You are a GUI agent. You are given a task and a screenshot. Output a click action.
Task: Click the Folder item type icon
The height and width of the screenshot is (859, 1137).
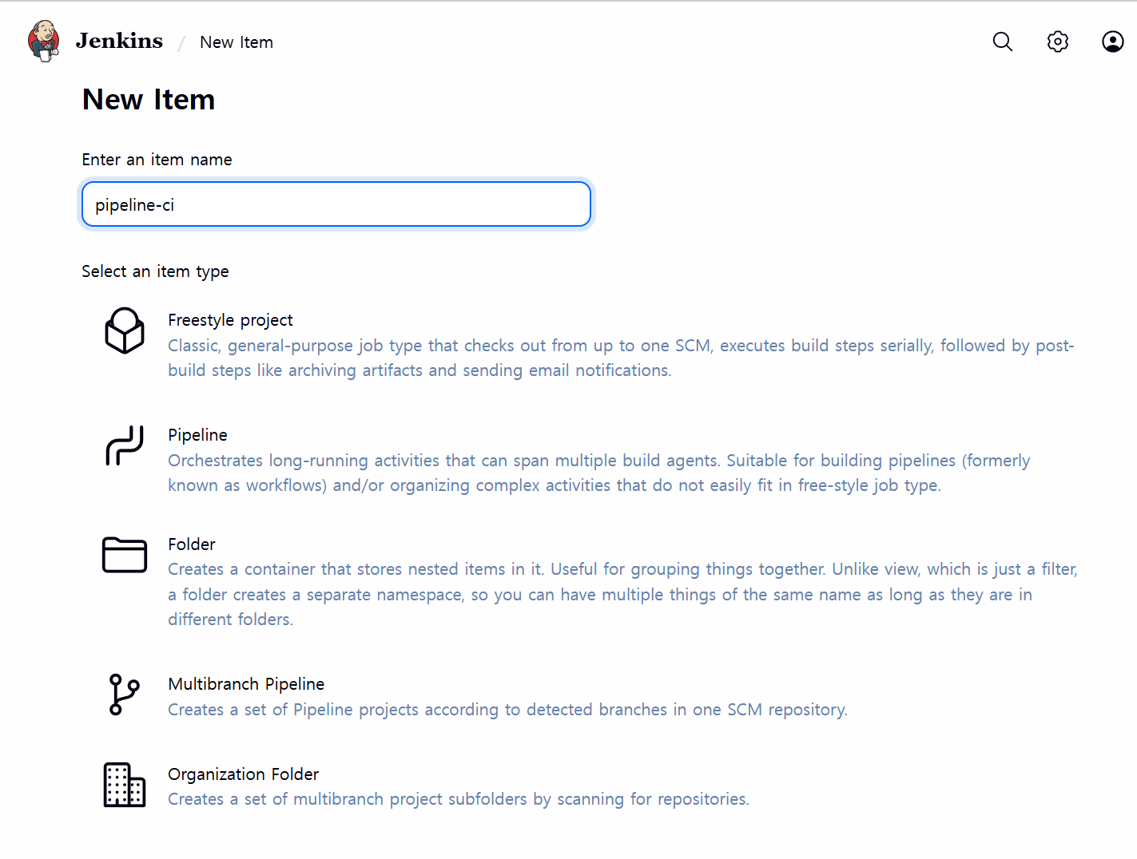(x=125, y=555)
